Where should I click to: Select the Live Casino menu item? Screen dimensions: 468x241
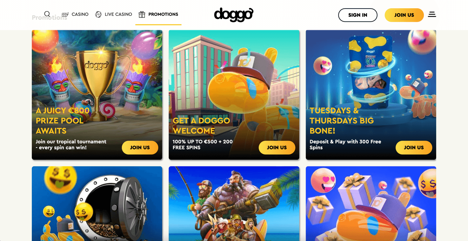pos(114,14)
